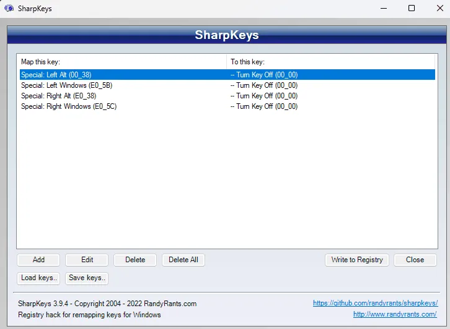This screenshot has height=329, width=450.
Task: Open the Edit mapping dialog
Action: 87,260
